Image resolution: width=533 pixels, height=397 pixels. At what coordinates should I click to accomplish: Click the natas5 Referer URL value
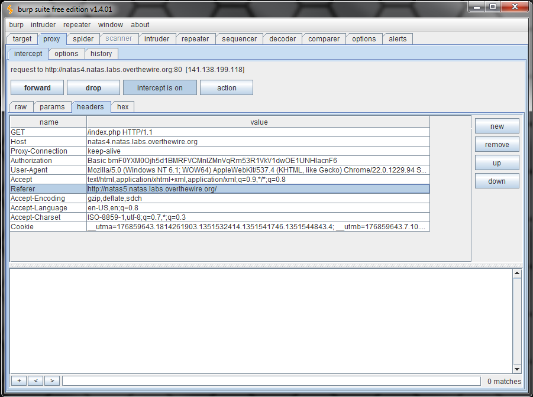259,189
